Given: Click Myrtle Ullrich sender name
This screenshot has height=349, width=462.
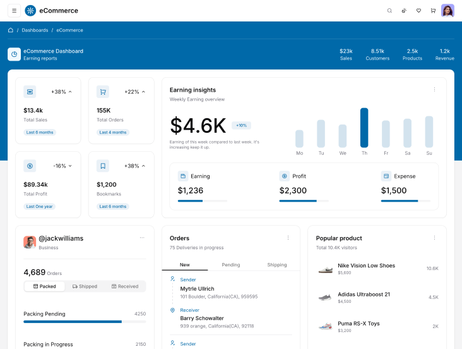Looking at the screenshot, I should pos(197,289).
